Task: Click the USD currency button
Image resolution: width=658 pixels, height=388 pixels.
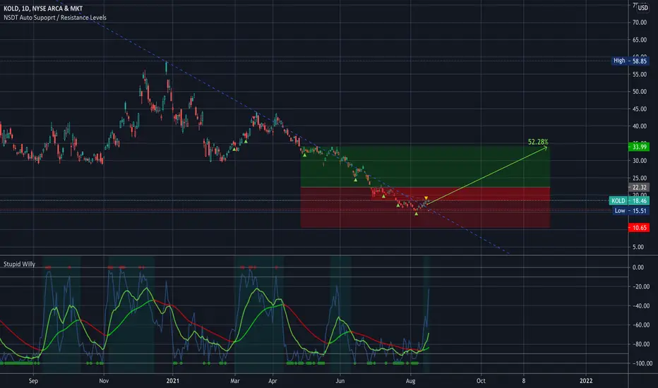Action: tap(642, 8)
